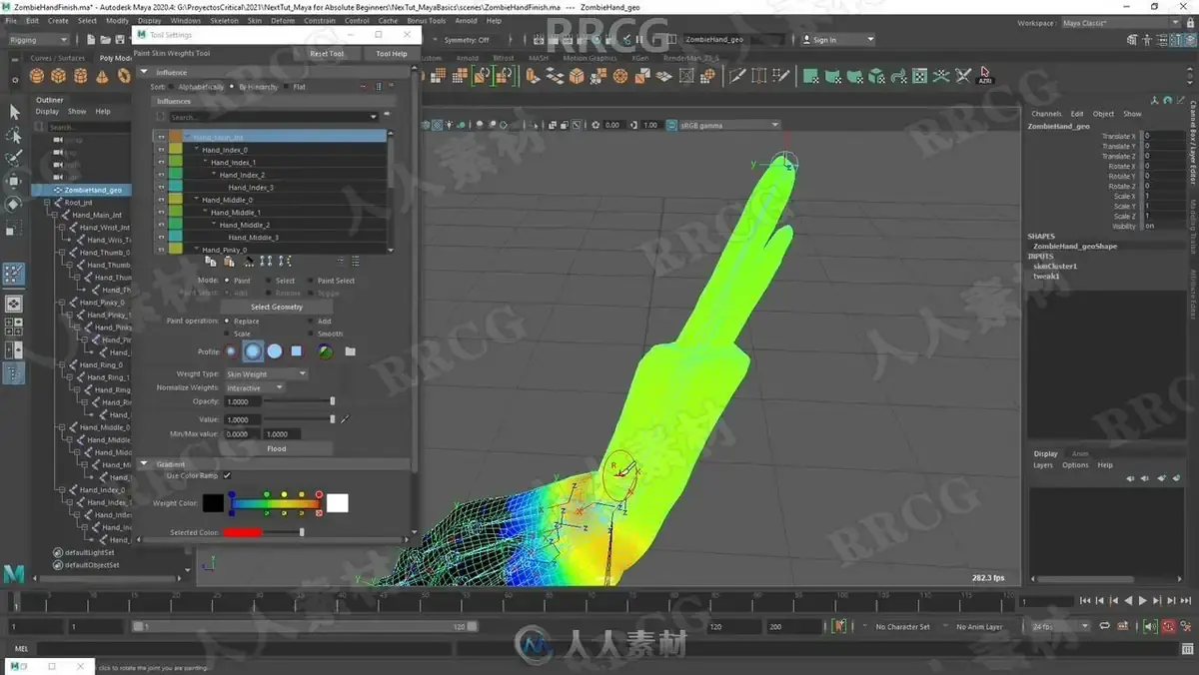The image size is (1199, 675).
Task: Click the red Selected Color swatch
Action: point(243,532)
